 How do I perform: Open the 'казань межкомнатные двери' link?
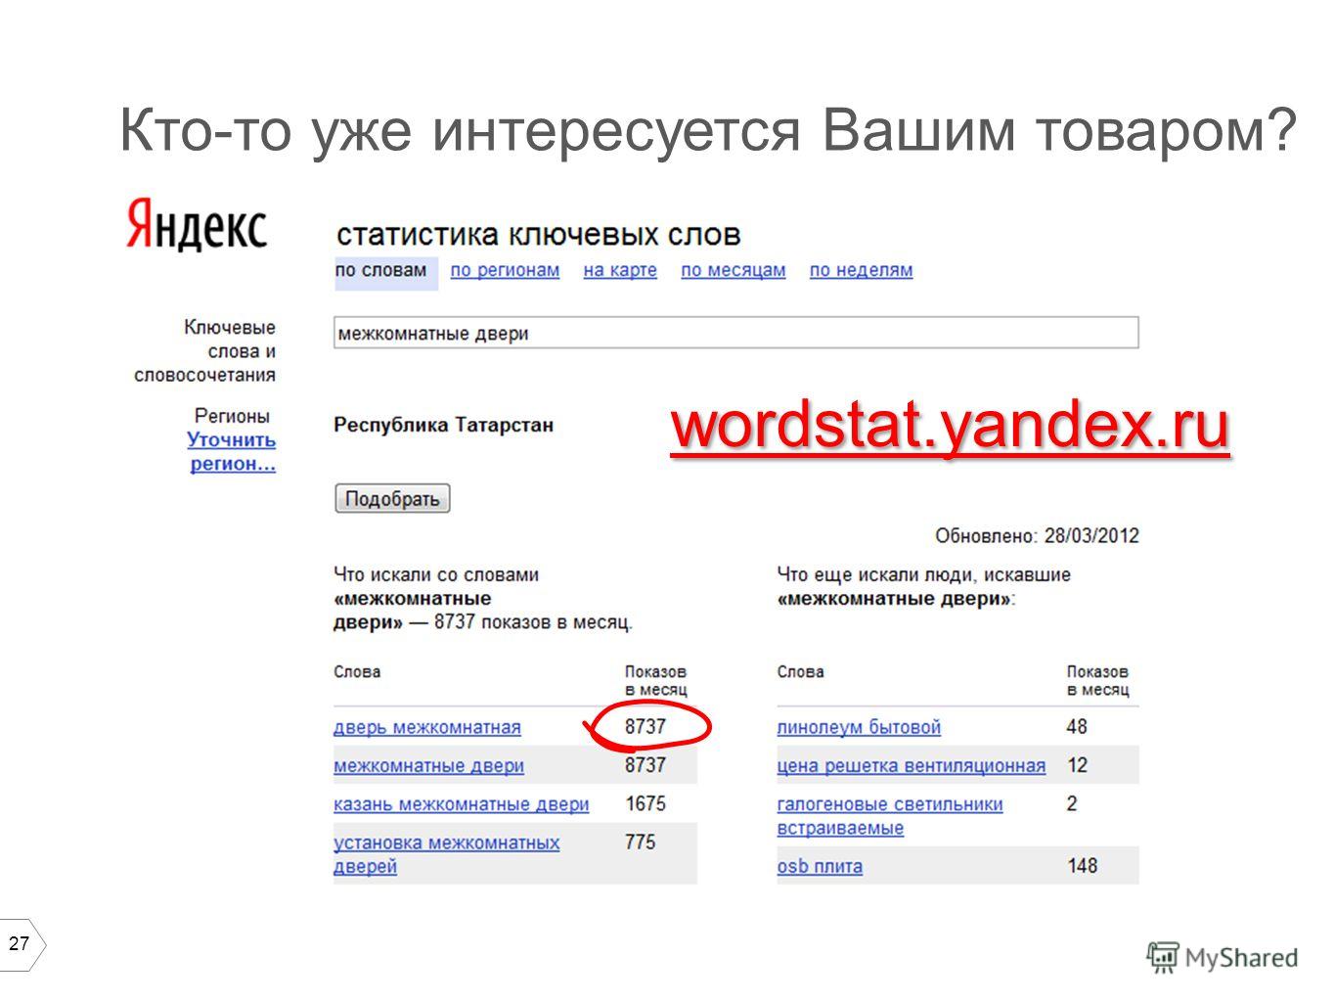pyautogui.click(x=462, y=804)
